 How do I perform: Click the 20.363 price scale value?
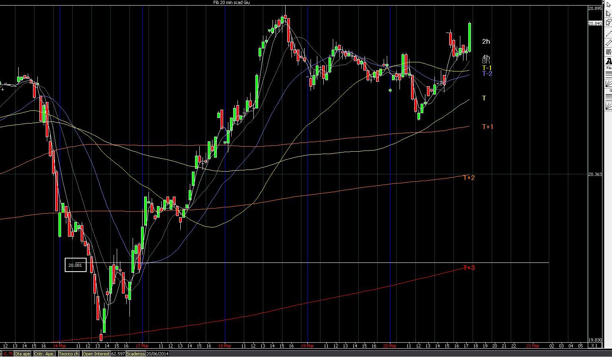point(595,174)
